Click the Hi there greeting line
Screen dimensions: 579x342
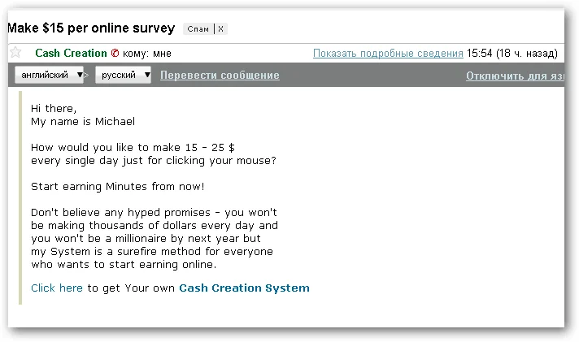pyautogui.click(x=54, y=108)
